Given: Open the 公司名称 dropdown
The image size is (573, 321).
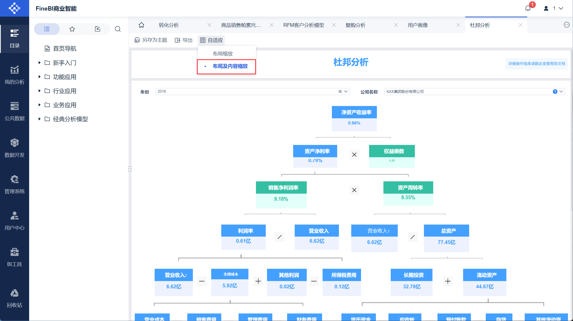Looking at the screenshot, I should pyautogui.click(x=474, y=92).
